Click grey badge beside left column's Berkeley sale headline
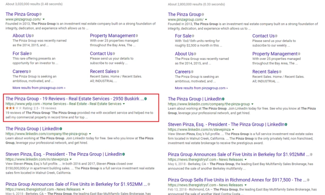The height and width of the screenshot is (195, 325). pos(149,184)
